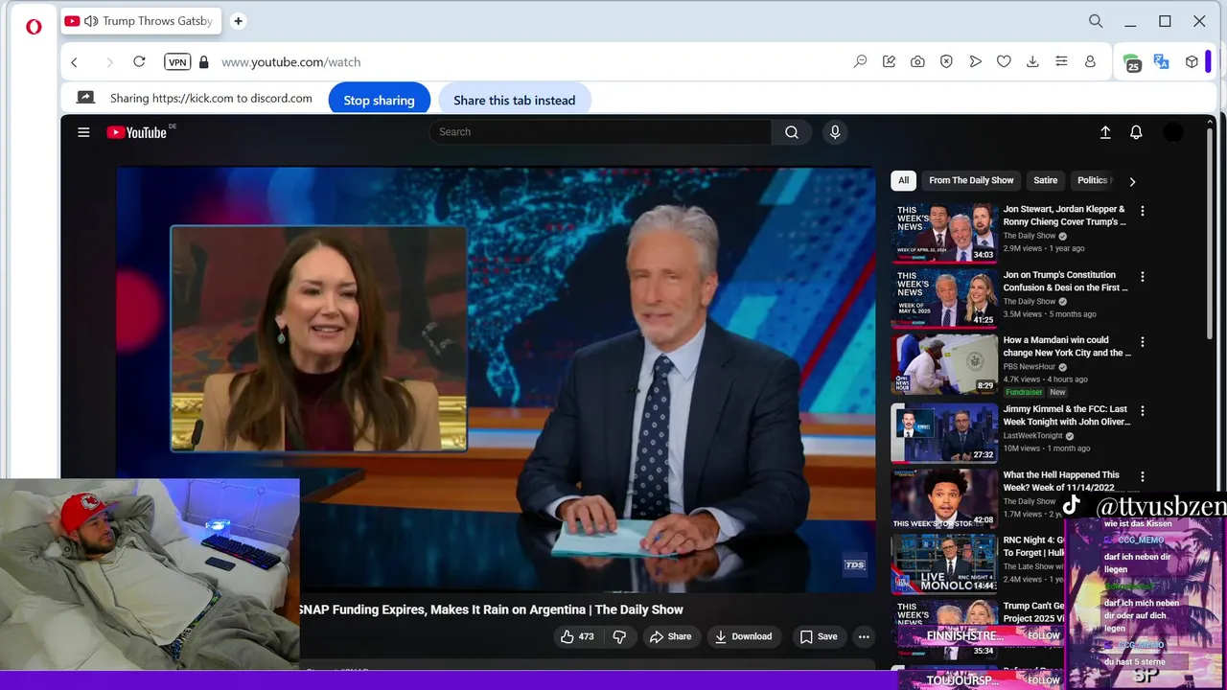Screen dimensions: 1227x690
Task: Open a new tab with plus button
Action: point(238,21)
